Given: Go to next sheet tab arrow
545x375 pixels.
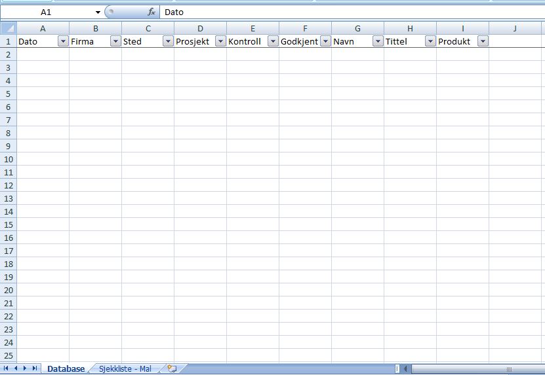Looking at the screenshot, I should (x=25, y=368).
